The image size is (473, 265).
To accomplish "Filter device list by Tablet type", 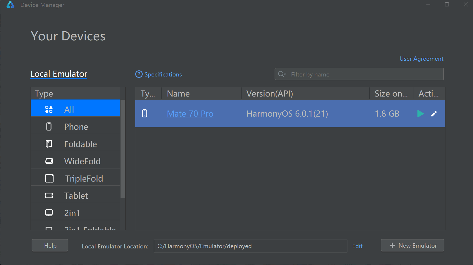I will coord(75,195).
